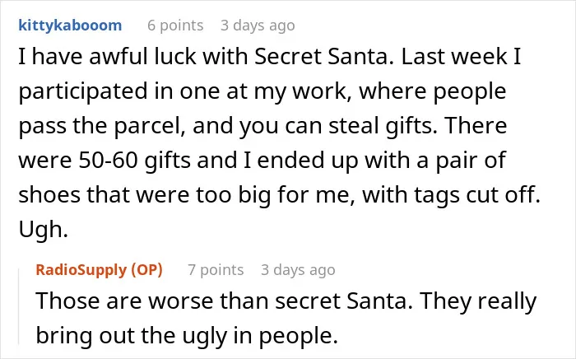Collapse the reply thread using the vertical line
Image resolution: width=576 pixels, height=359 pixels.
(x=19, y=307)
